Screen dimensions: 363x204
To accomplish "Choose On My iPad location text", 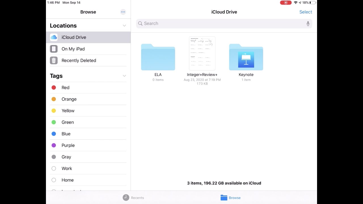I will click(x=73, y=49).
